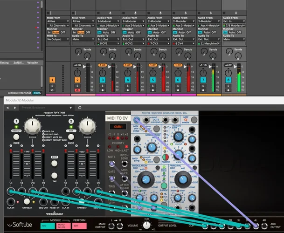
Task: Click the window pop-out icon beside preset browser
Action: pyautogui.click(x=78, y=108)
